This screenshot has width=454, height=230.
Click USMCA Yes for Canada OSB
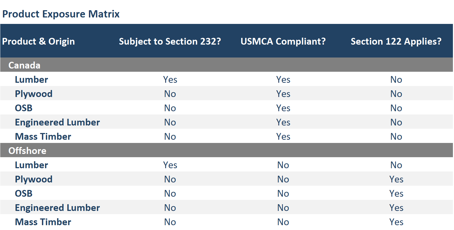pyautogui.click(x=283, y=108)
